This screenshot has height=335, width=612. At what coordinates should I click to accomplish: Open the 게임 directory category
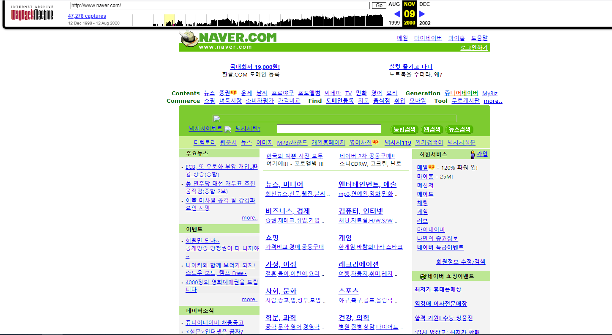tap(345, 238)
